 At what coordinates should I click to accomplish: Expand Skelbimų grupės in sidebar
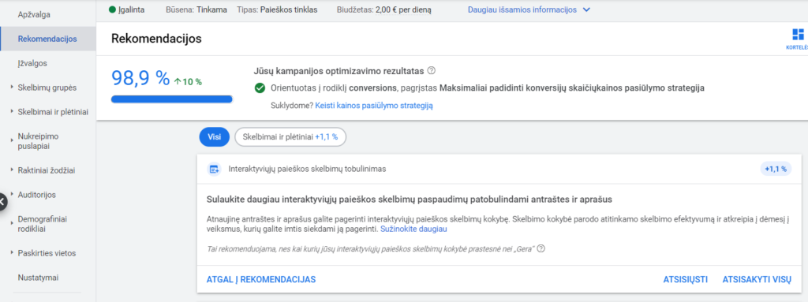pyautogui.click(x=12, y=87)
